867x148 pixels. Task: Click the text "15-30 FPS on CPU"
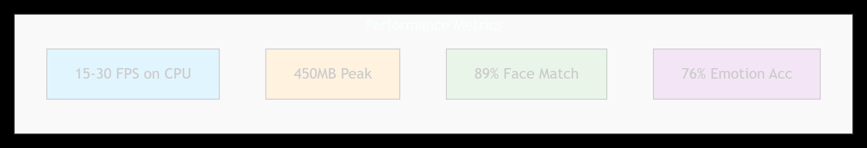point(133,74)
